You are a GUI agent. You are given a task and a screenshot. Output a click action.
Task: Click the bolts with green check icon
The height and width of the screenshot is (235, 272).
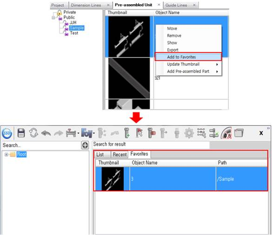pos(214,133)
